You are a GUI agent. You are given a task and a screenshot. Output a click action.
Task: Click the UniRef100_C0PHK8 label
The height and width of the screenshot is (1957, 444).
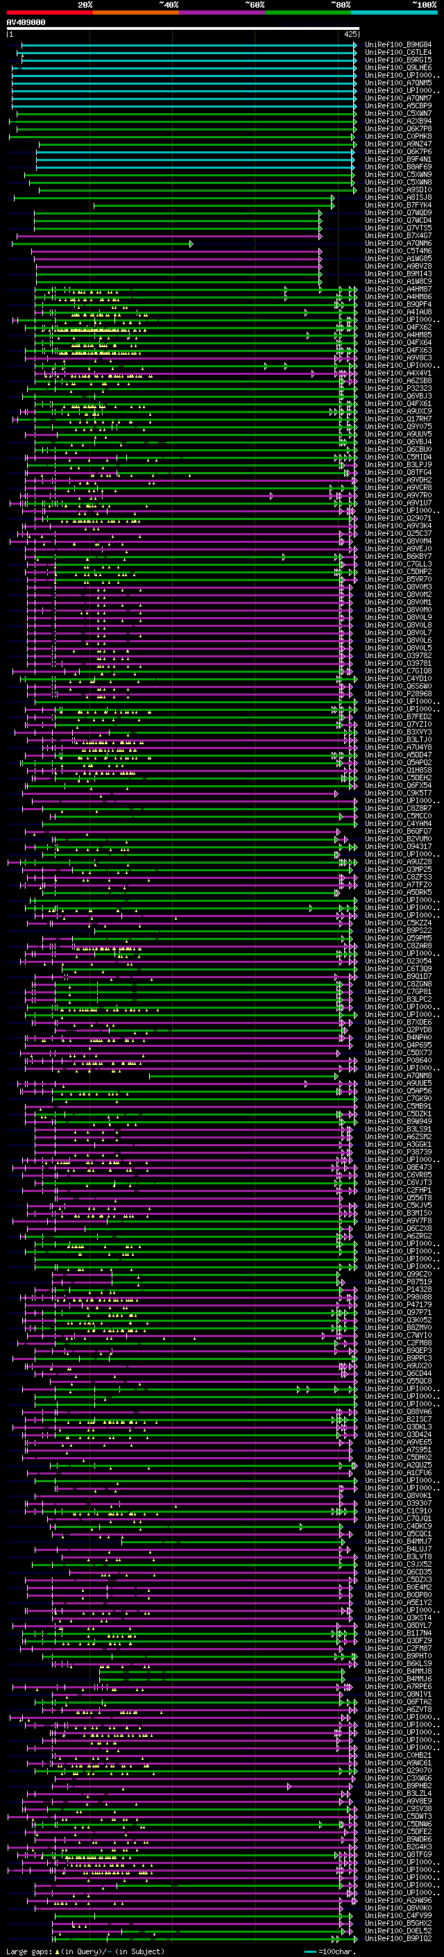point(398,136)
